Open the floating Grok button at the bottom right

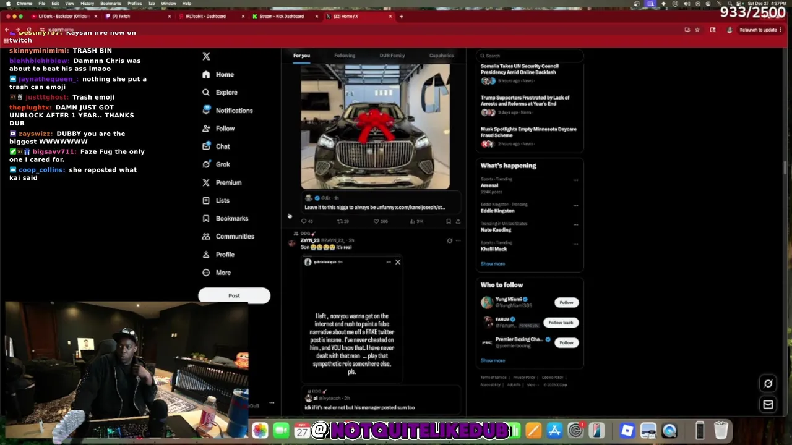tap(768, 383)
